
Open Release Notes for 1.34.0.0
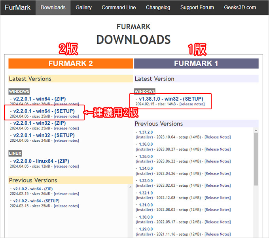[x=218, y=174]
